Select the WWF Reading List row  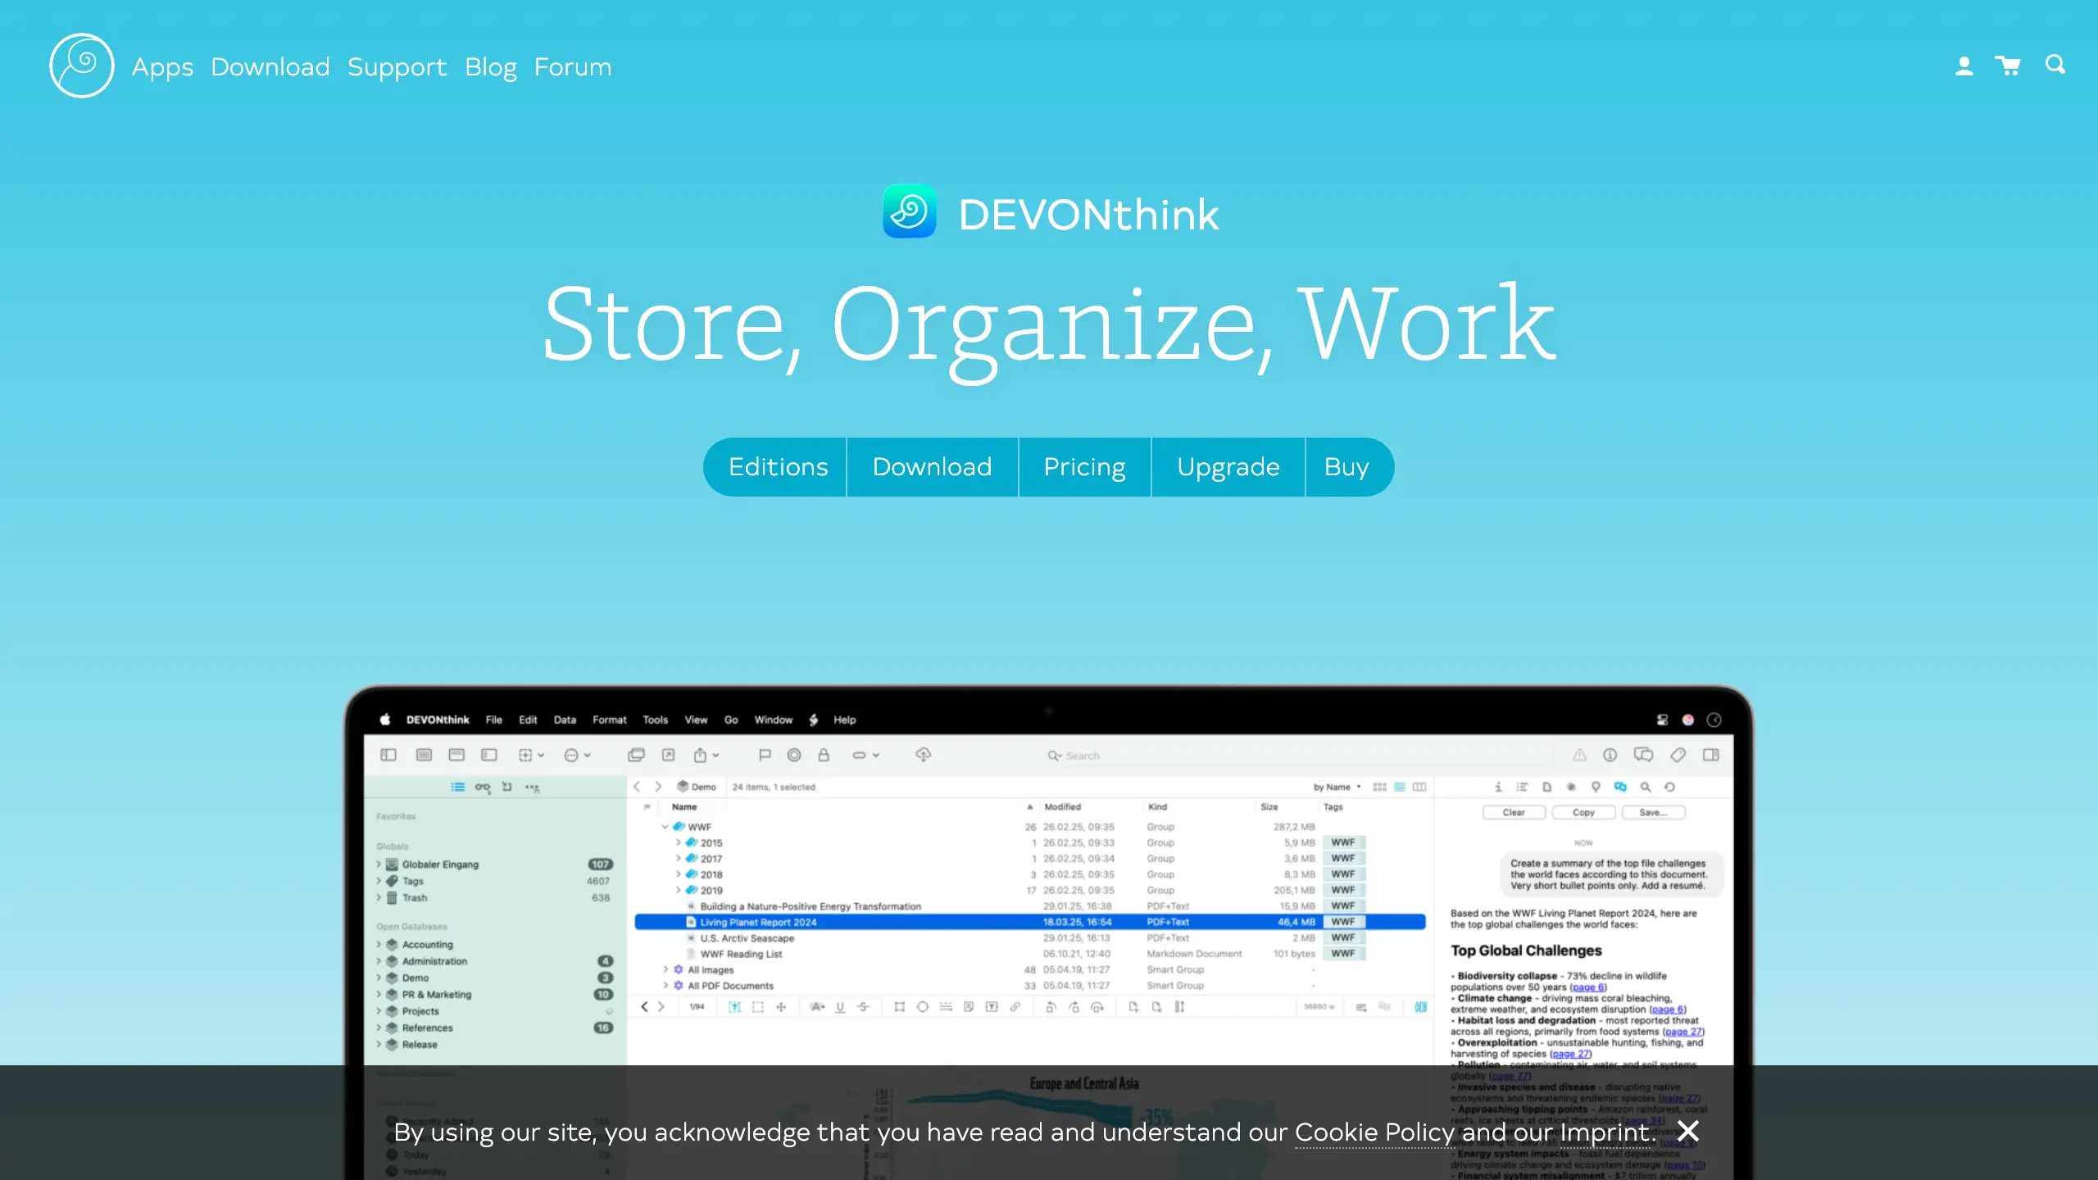[1030, 954]
